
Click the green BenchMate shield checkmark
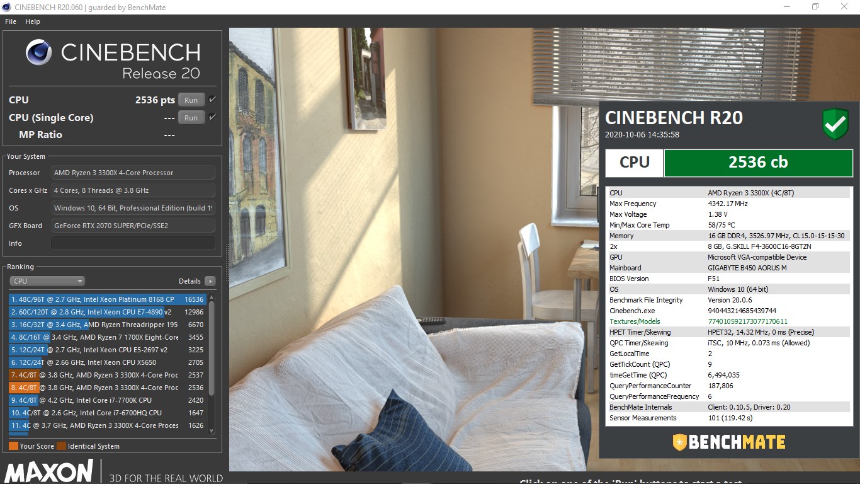click(x=835, y=124)
